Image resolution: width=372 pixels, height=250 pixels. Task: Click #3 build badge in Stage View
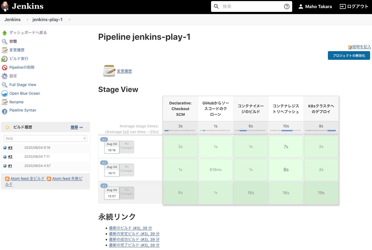(104, 140)
